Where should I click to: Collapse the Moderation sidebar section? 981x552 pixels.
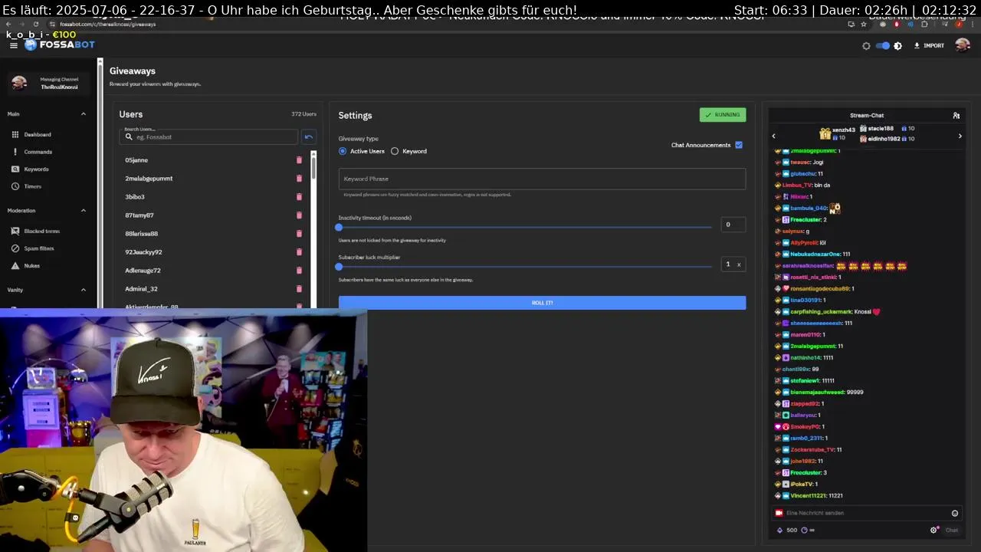pyautogui.click(x=84, y=210)
